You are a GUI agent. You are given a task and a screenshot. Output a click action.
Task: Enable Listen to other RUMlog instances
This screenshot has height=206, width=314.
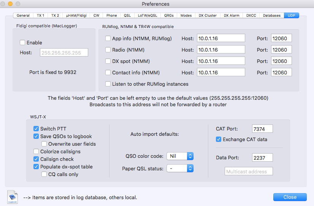point(108,84)
